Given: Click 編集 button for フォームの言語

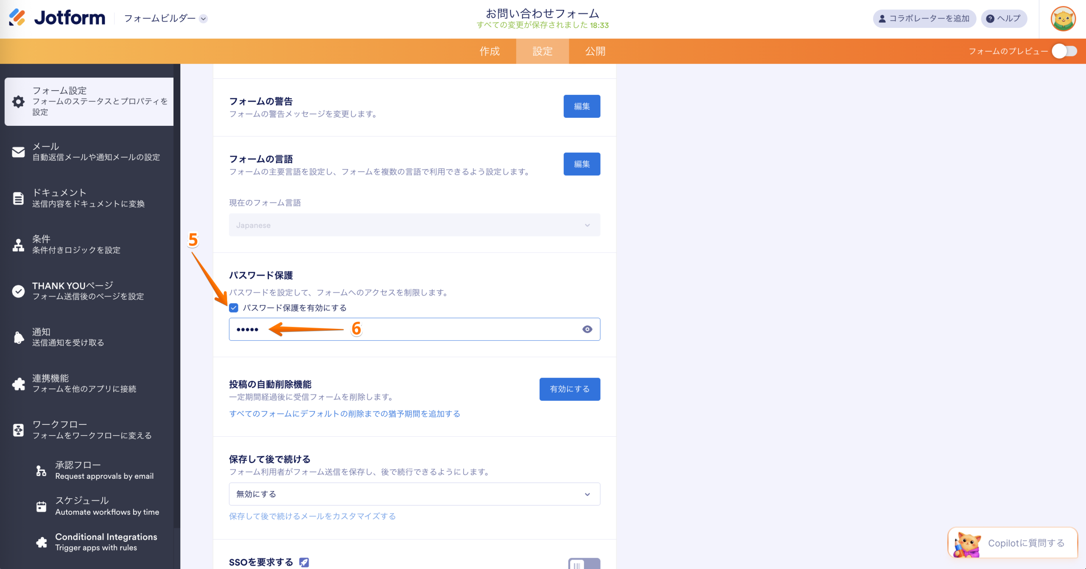Looking at the screenshot, I should pyautogui.click(x=582, y=164).
